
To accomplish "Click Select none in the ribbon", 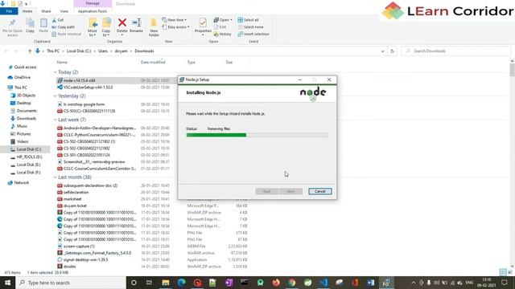I will pos(250,26).
